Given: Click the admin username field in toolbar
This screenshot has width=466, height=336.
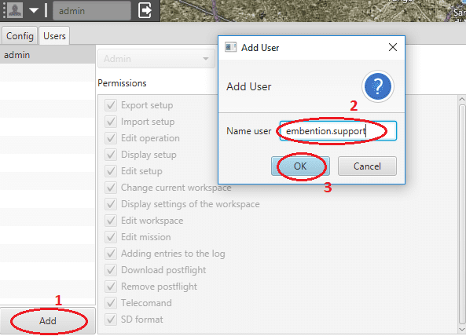Looking at the screenshot, I should point(92,11).
